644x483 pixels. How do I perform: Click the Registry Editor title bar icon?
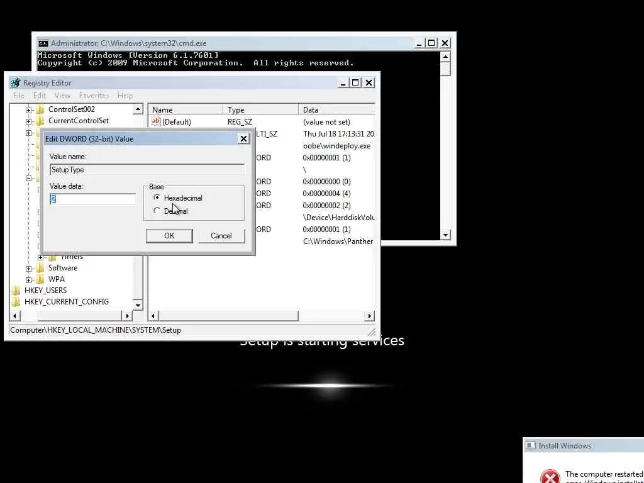click(x=15, y=82)
